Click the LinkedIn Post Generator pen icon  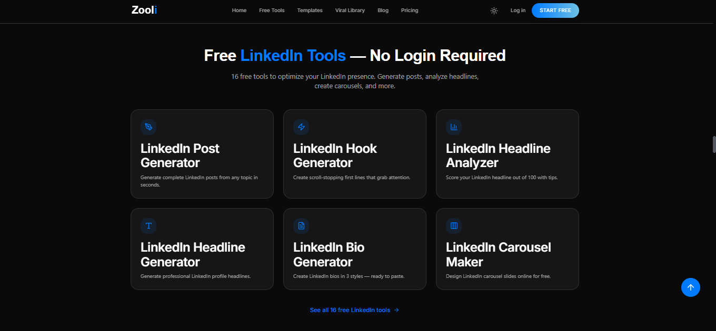pyautogui.click(x=148, y=127)
